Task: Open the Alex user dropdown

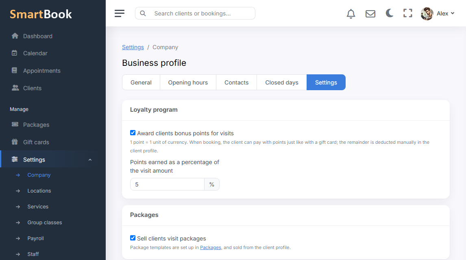Action: 446,13
